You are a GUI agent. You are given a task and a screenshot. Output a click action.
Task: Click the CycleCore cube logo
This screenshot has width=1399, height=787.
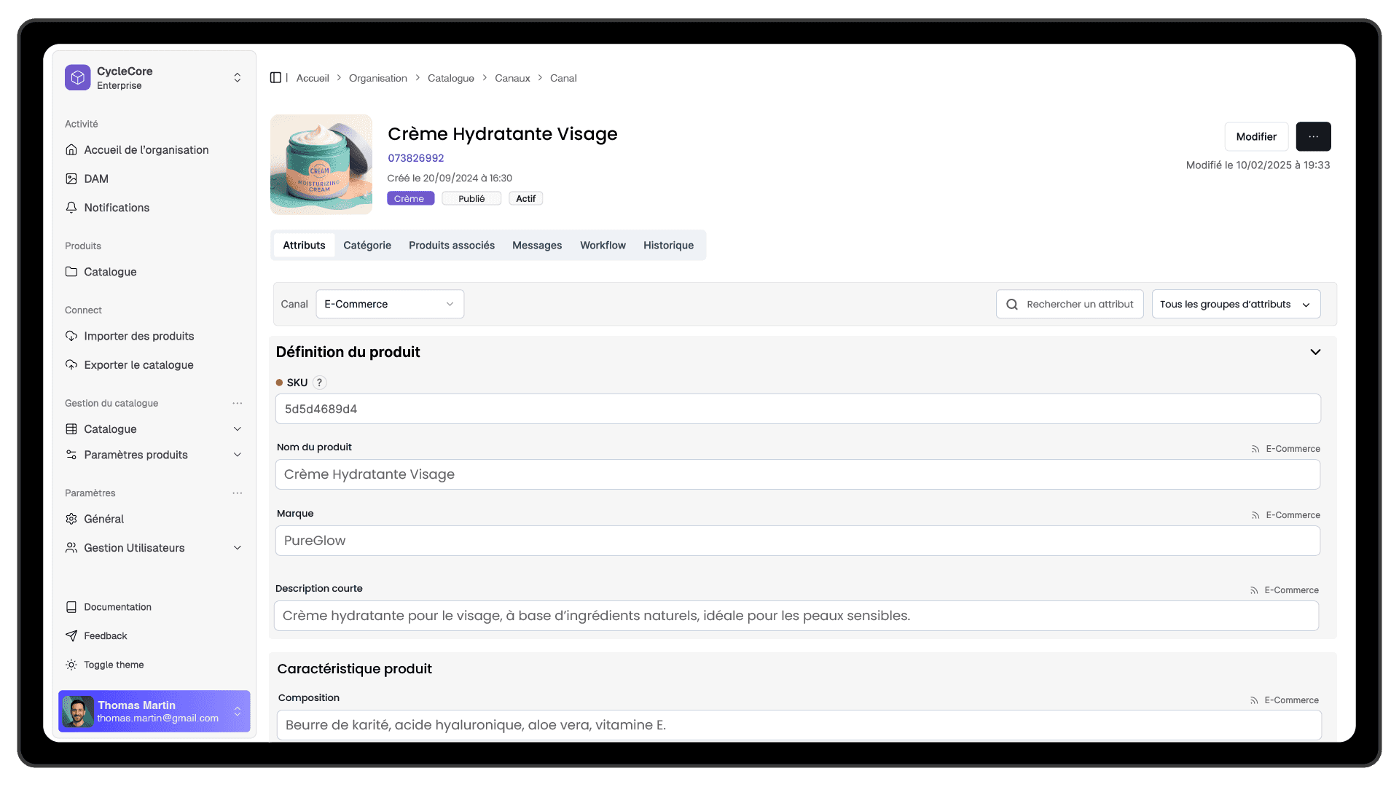77,77
